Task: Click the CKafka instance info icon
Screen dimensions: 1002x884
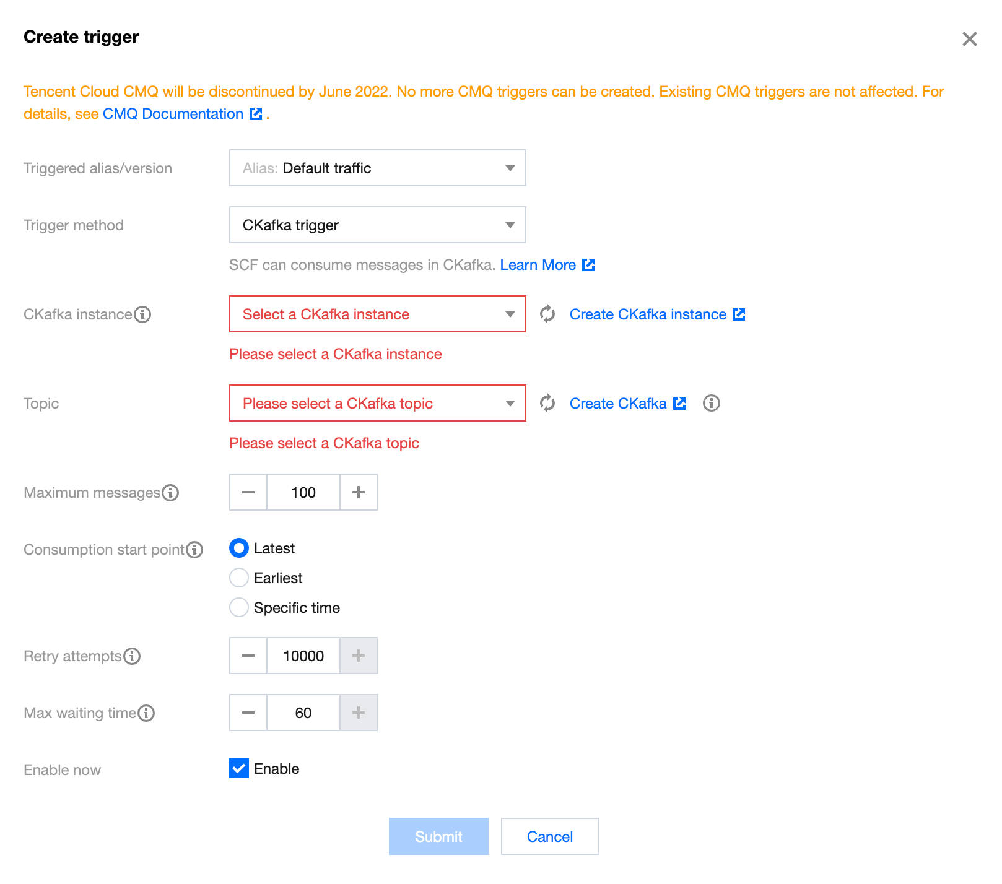Action: (x=143, y=314)
